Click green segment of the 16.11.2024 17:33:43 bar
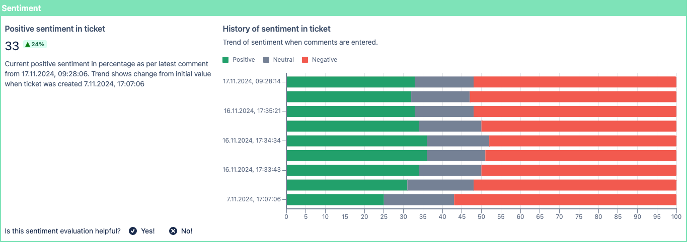This screenshot has width=688, height=243. pos(352,170)
